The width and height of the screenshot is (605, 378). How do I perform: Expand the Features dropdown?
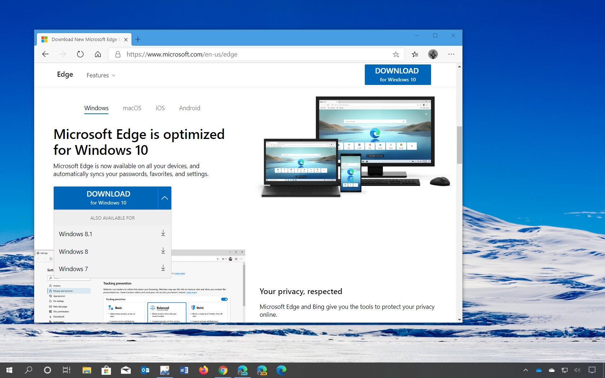click(x=100, y=75)
